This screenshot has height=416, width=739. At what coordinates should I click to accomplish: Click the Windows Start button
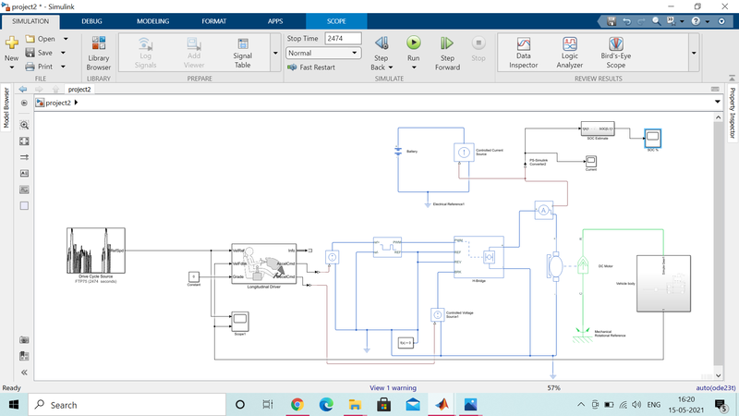pos(14,405)
